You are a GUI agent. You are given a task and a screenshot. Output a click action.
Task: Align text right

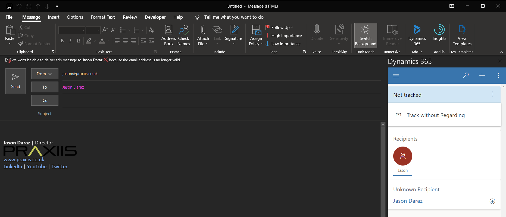coord(133,41)
